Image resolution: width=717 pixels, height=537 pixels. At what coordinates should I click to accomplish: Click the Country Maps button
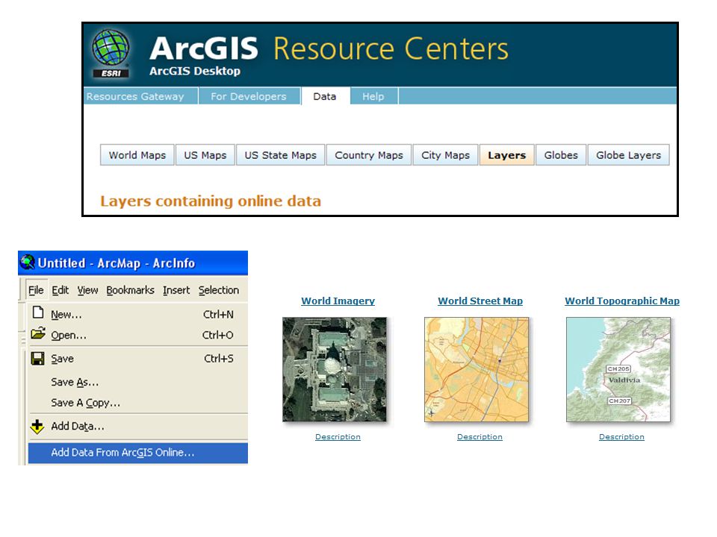[369, 155]
